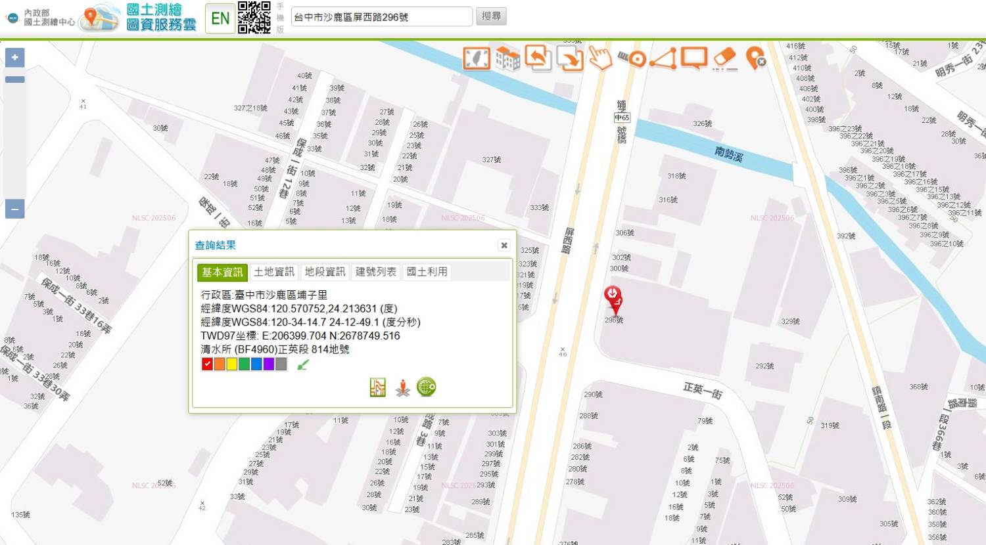Switch language with the EN button

click(x=220, y=18)
